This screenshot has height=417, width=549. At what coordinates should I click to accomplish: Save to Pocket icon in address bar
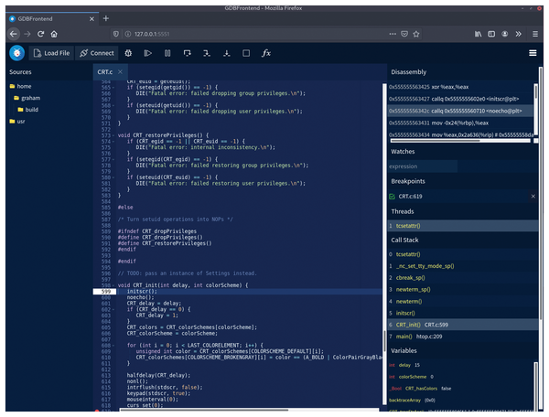[x=404, y=34]
